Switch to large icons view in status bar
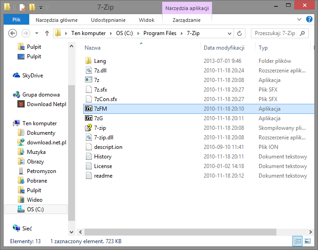This screenshot has height=250, width=318. point(307,241)
